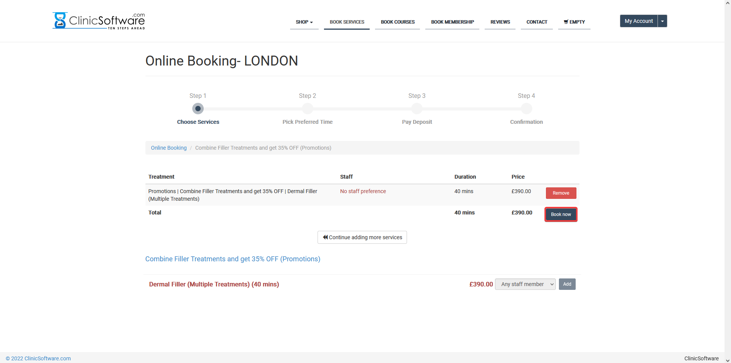
Task: Click the Step 2 progress circle
Action: click(307, 109)
